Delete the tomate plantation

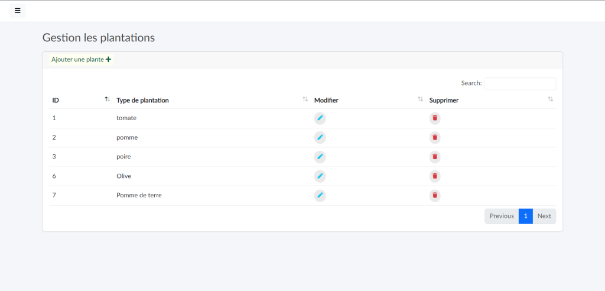pos(435,118)
